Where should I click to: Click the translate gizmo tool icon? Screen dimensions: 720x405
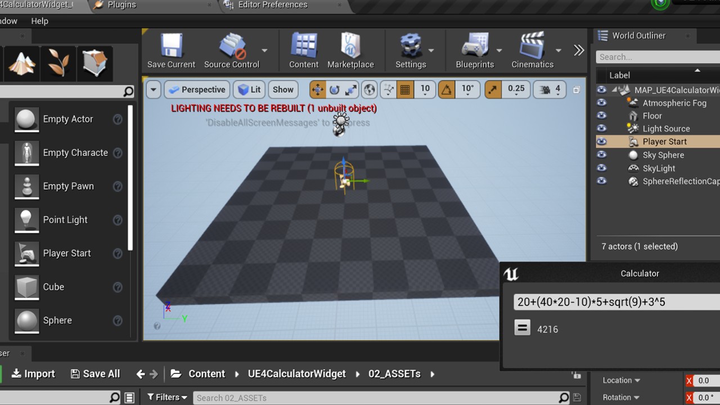[x=318, y=89]
